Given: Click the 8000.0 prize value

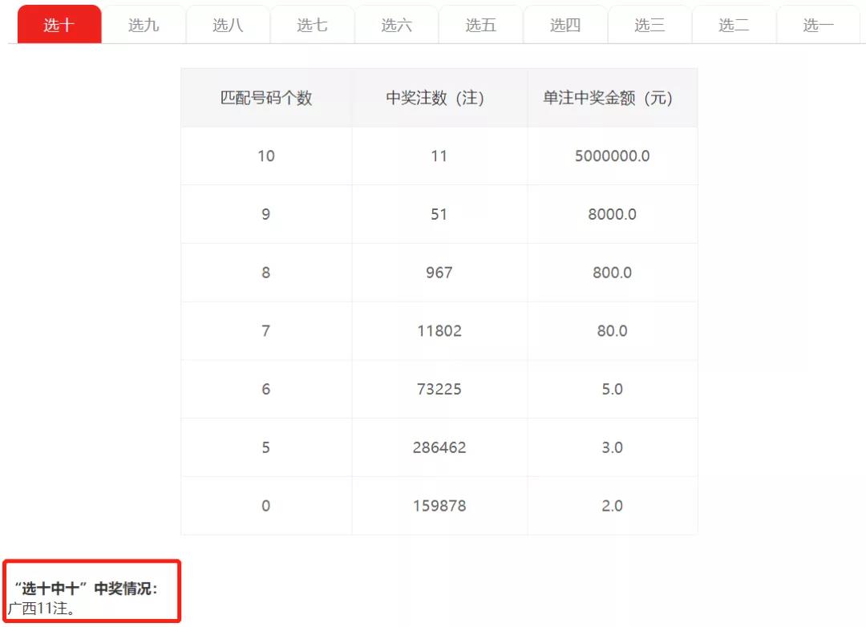Looking at the screenshot, I should (612, 214).
